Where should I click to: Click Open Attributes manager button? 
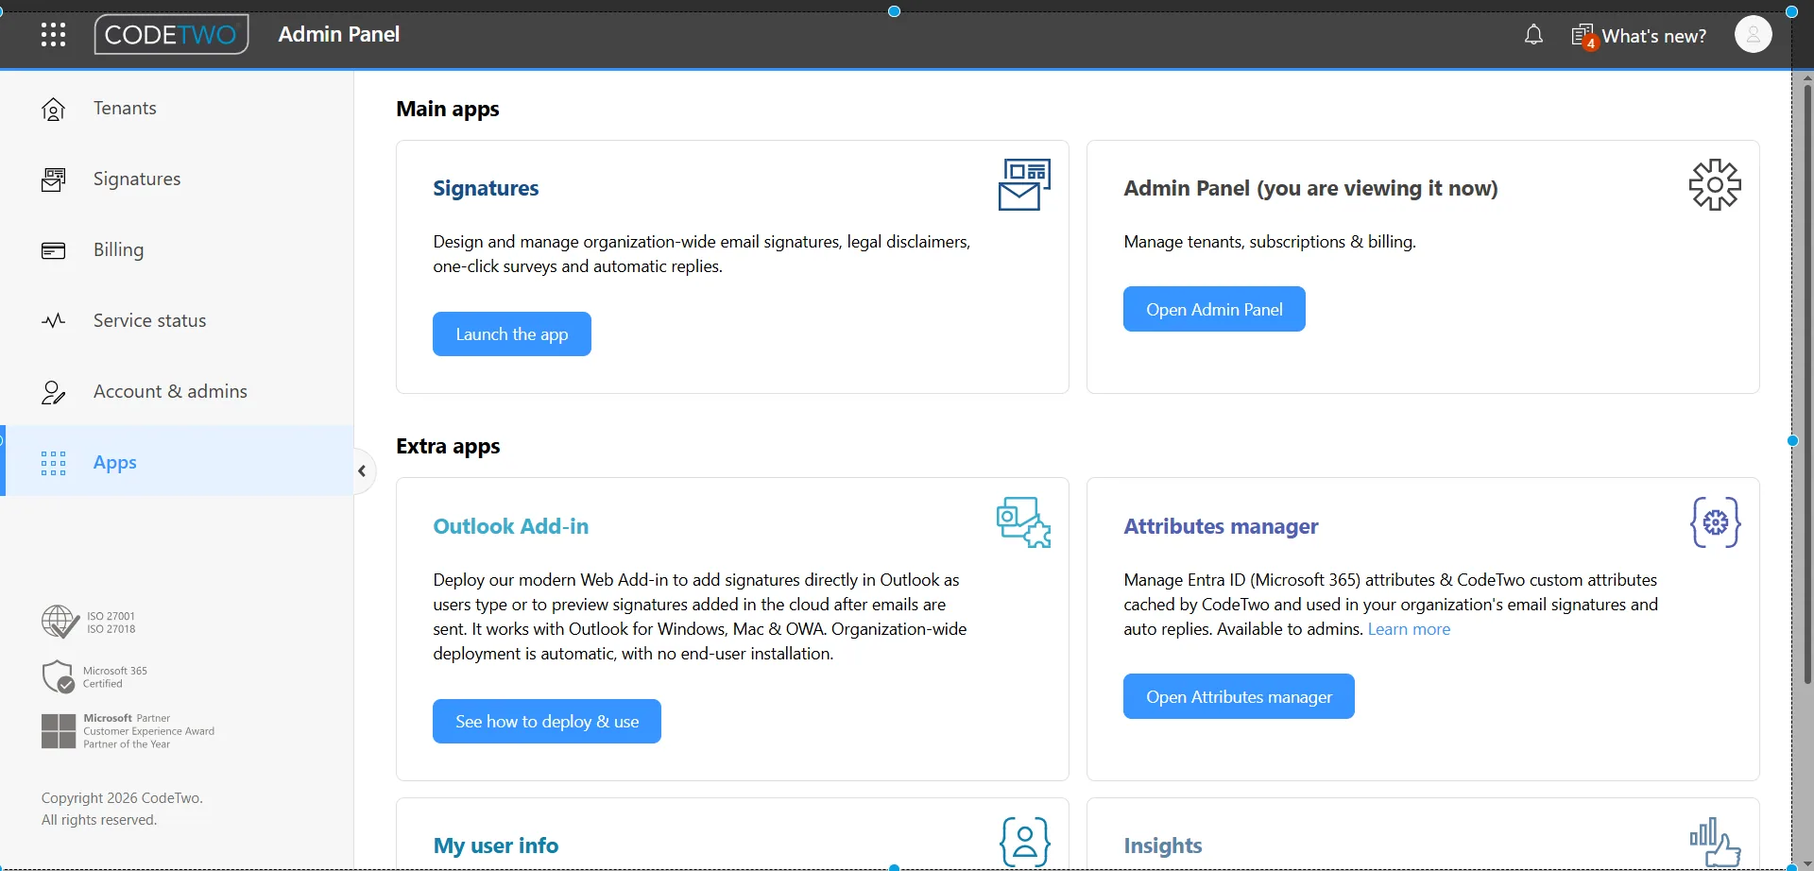pos(1239,696)
